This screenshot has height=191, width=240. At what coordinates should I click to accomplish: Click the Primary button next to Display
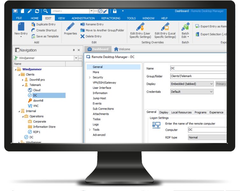(221, 84)
